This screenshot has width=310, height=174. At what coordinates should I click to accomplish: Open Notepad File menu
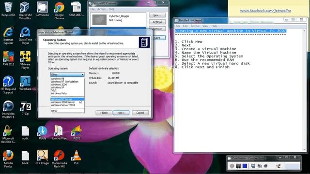point(178,26)
